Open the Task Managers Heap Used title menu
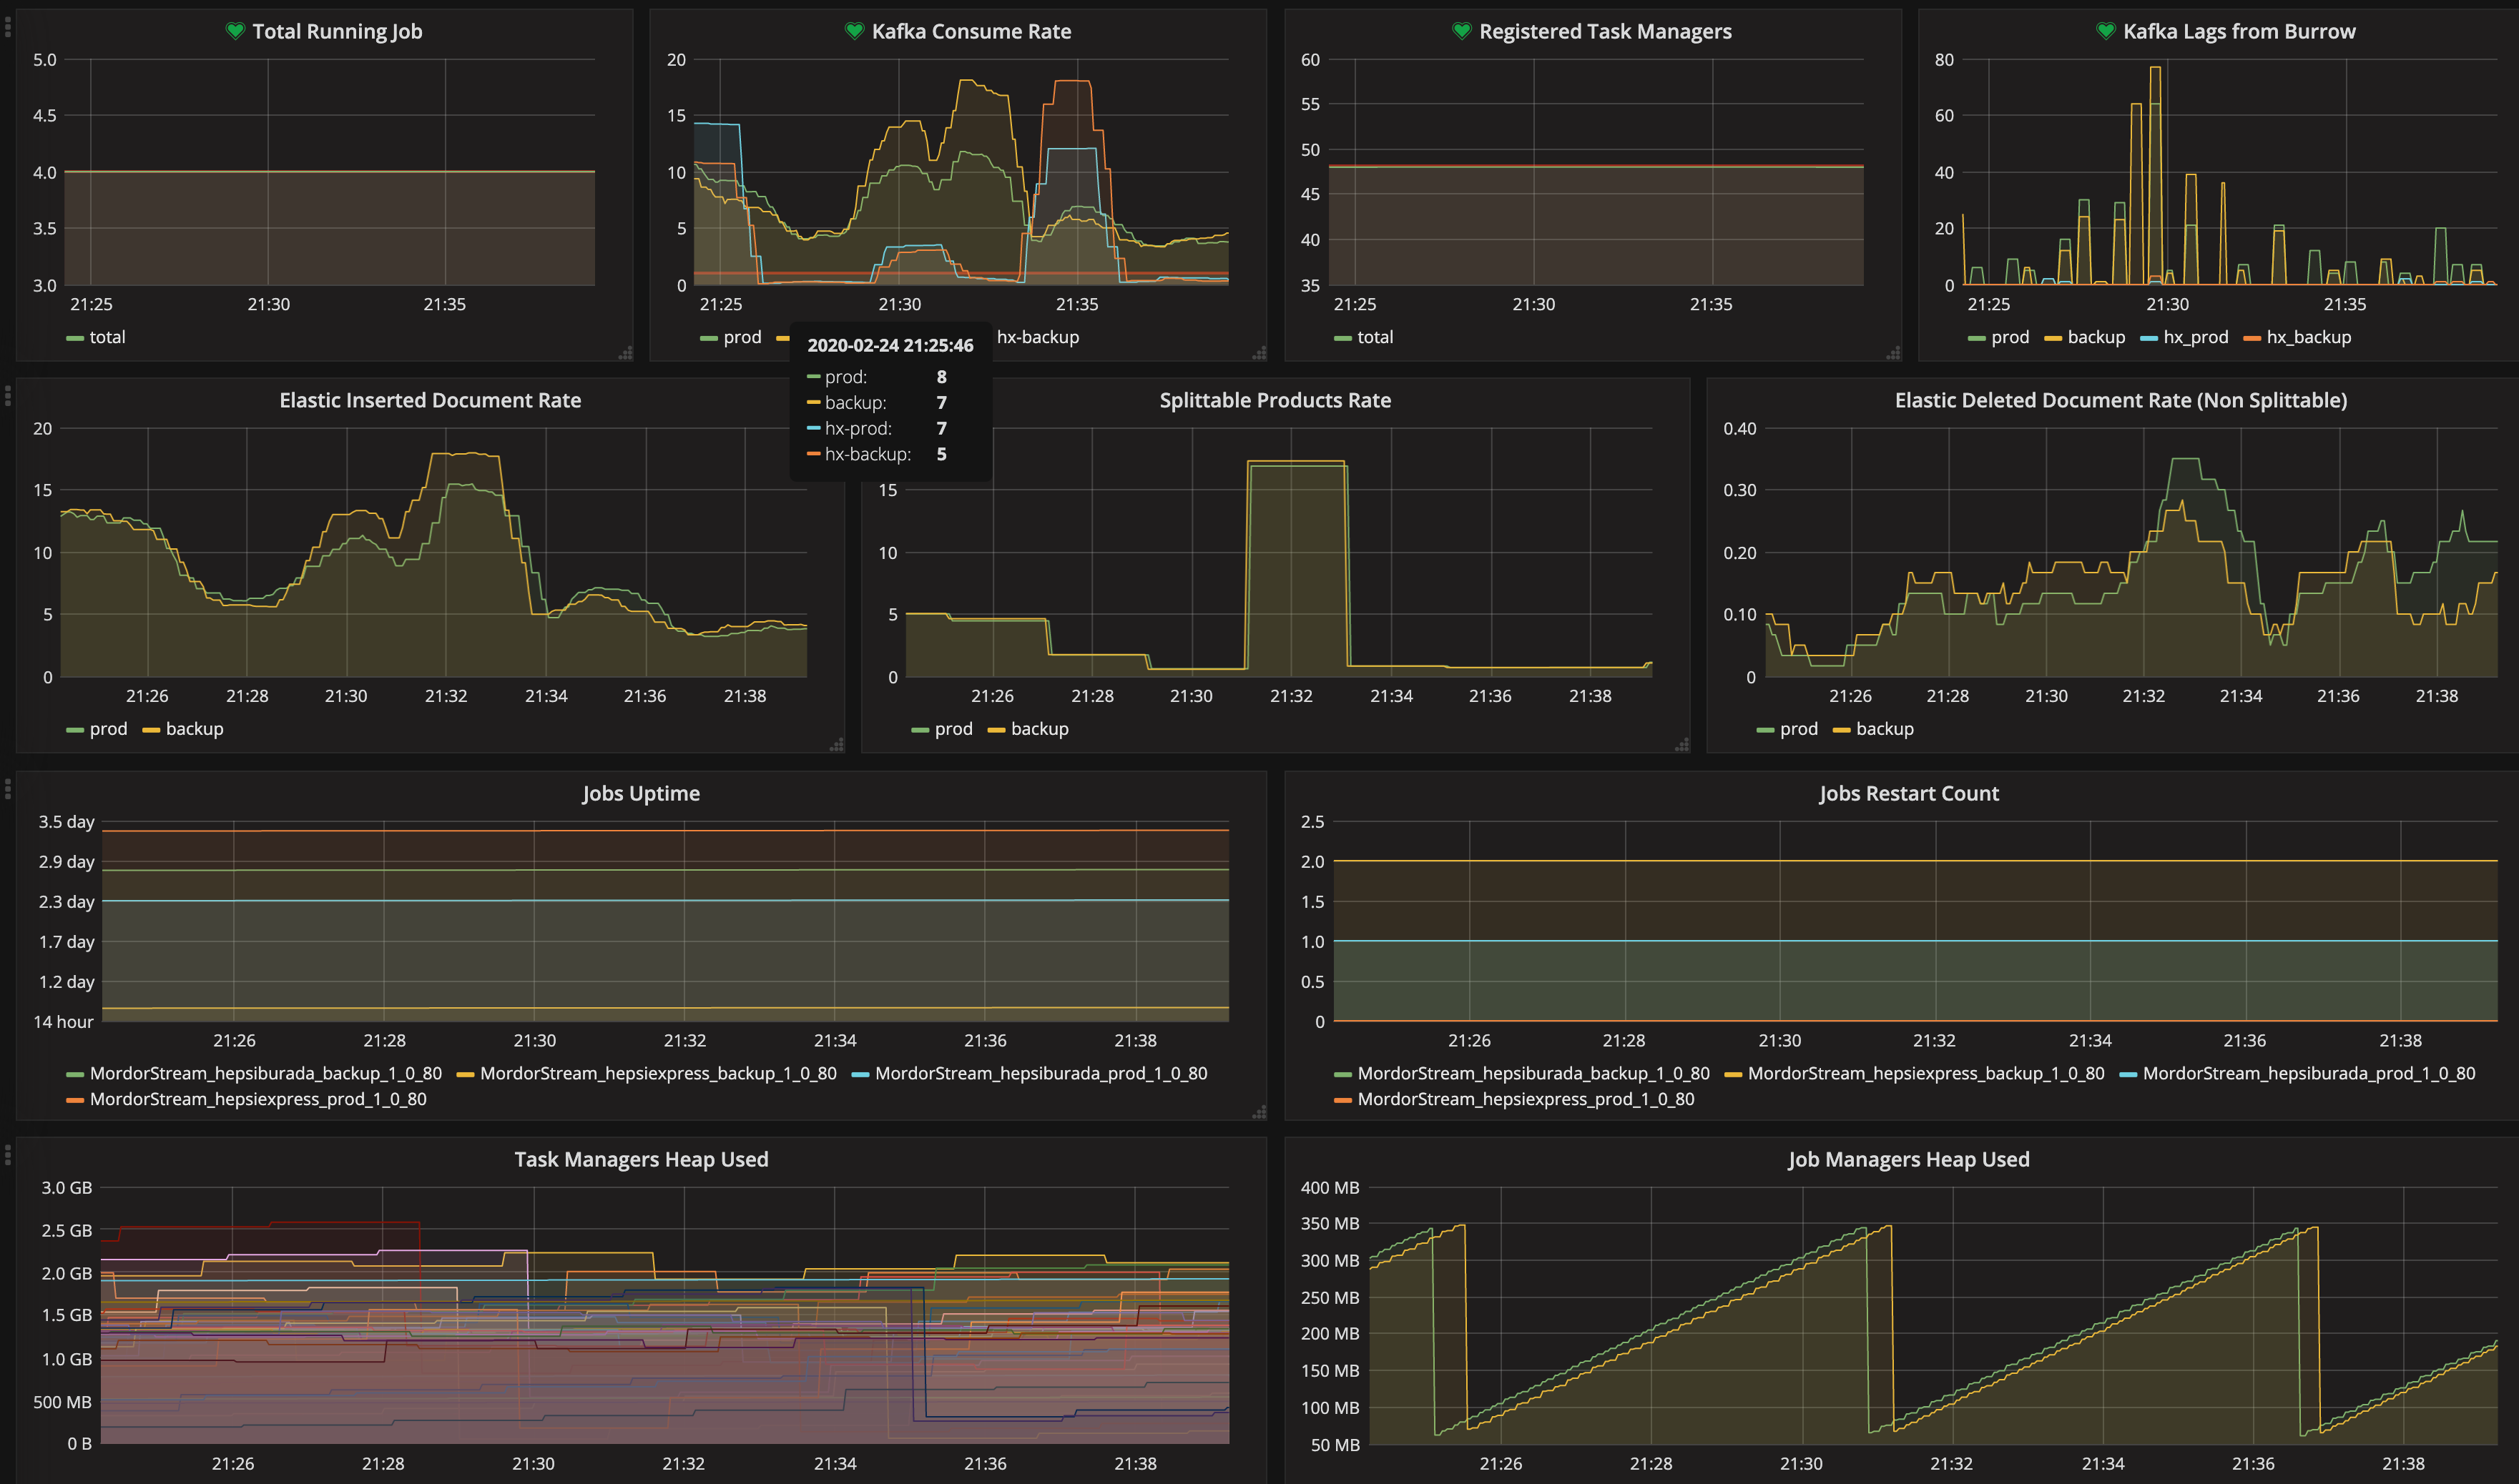This screenshot has height=1484, width=2519. tap(642, 1159)
